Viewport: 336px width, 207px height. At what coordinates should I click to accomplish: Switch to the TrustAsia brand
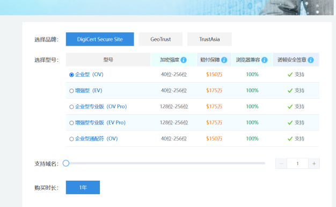[209, 39]
